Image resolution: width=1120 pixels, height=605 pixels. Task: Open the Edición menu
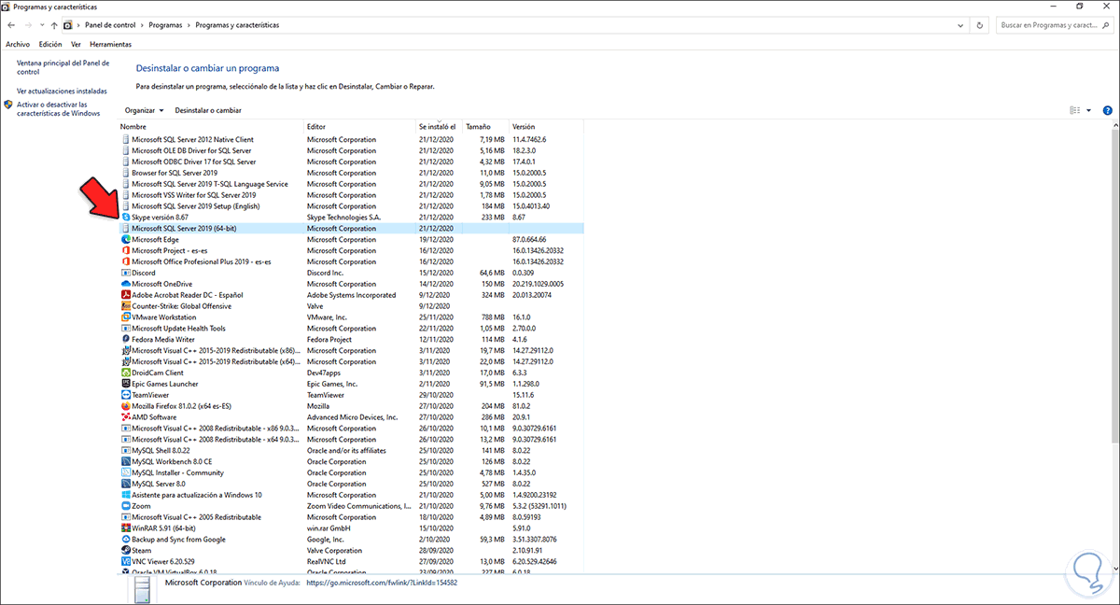[50, 44]
